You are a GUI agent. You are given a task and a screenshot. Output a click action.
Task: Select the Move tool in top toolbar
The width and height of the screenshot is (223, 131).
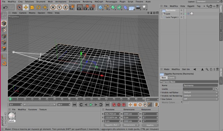[26, 7]
